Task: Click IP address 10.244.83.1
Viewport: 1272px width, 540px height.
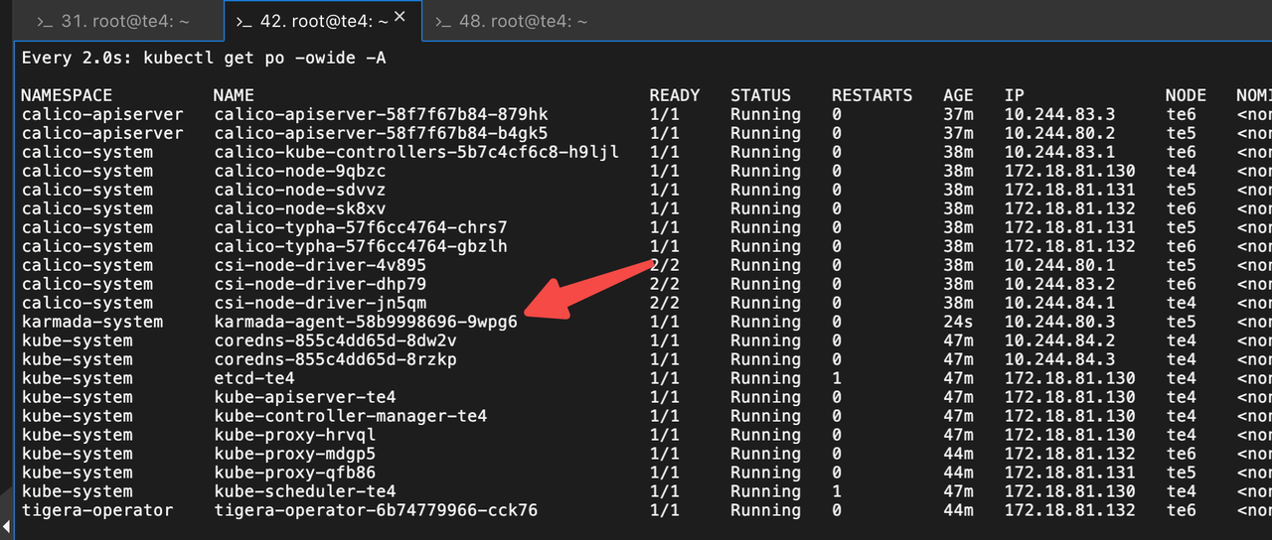Action: (x=1059, y=152)
